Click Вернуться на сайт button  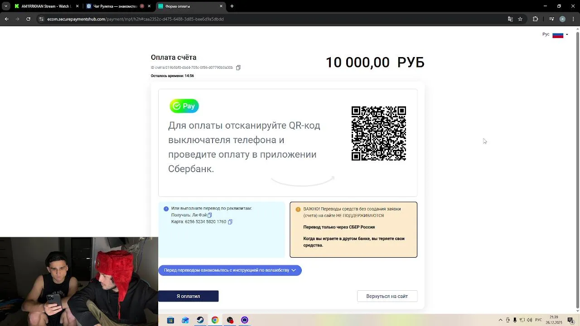pos(387,296)
